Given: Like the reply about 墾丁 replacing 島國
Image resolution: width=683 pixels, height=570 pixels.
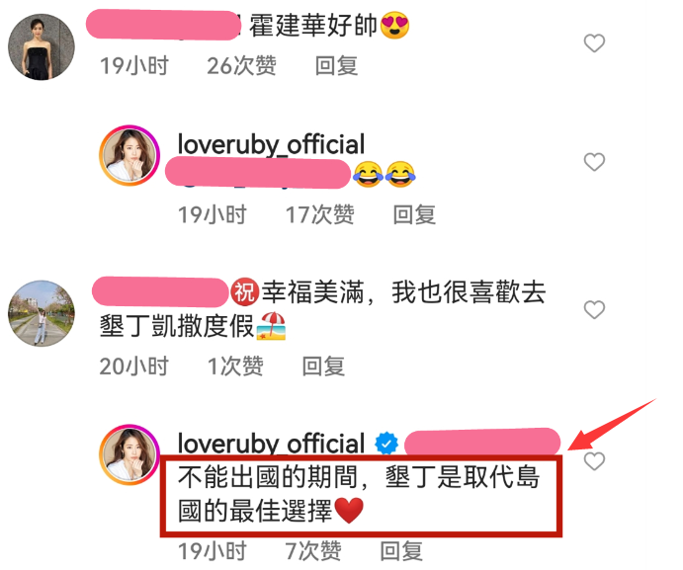Looking at the screenshot, I should coord(594,461).
